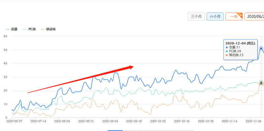Click the green PC端 legend line marker
264x131 pixels.
[x=25, y=29]
